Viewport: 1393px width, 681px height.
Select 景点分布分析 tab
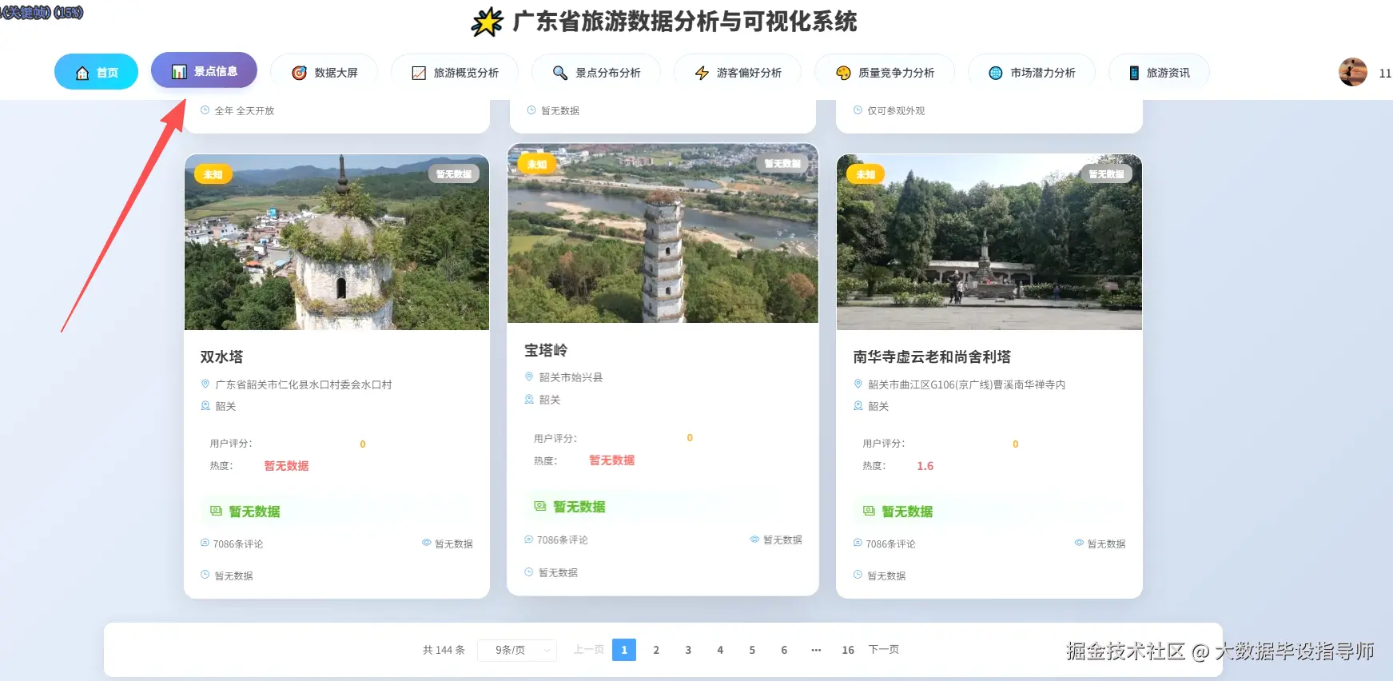(x=596, y=73)
